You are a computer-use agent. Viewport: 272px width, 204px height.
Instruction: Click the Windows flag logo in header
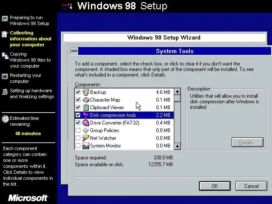pyautogui.click(x=67, y=6)
